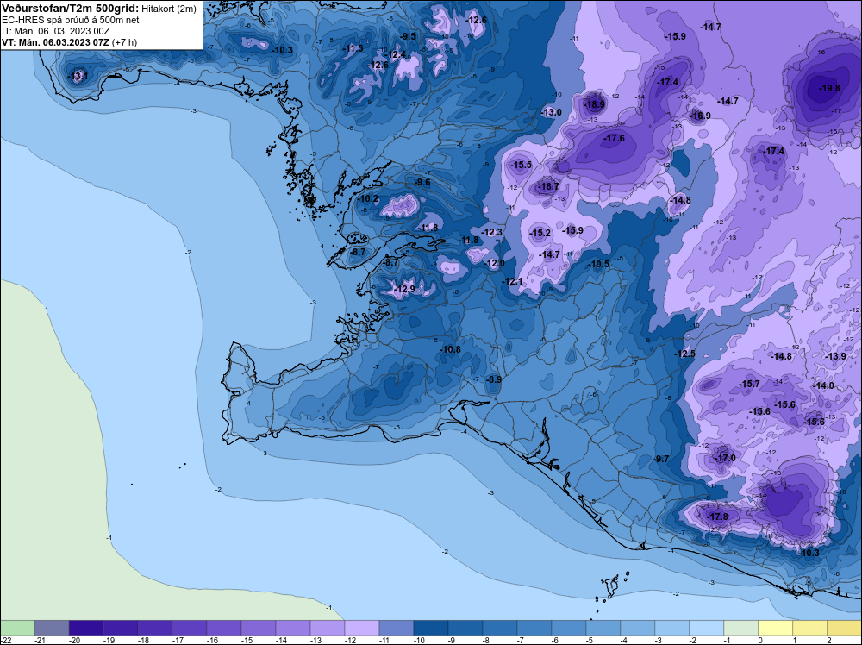The height and width of the screenshot is (645, 862).
Task: Click the legend swatch above the -5 label
Action: pyautogui.click(x=603, y=628)
